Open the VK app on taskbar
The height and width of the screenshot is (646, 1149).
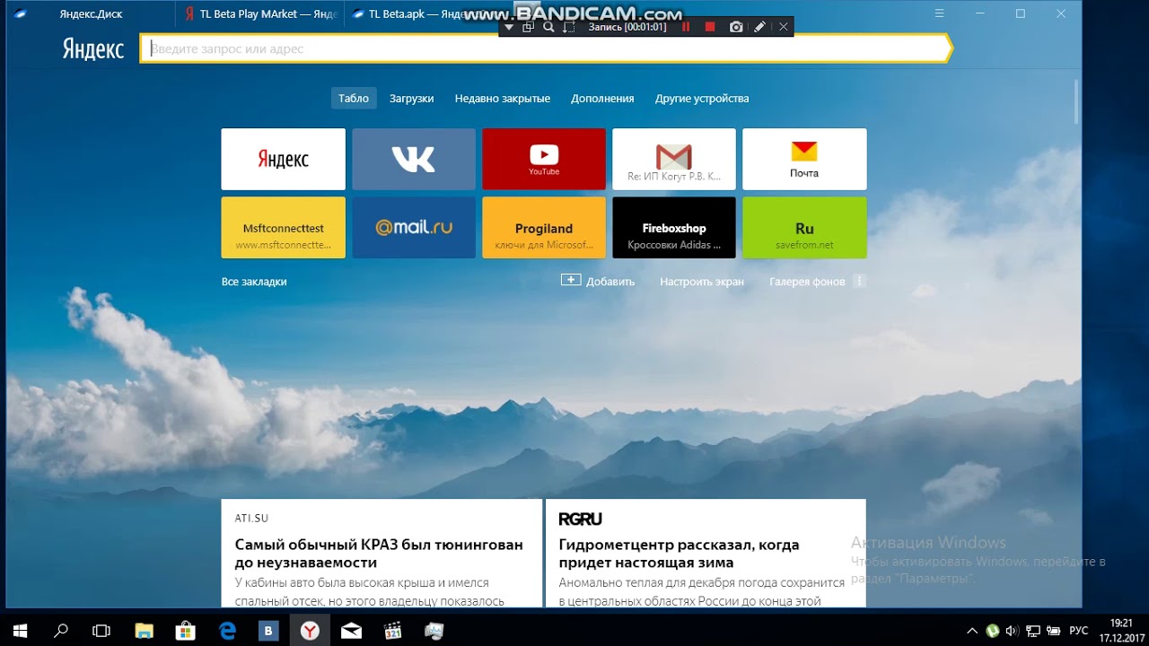coord(268,631)
